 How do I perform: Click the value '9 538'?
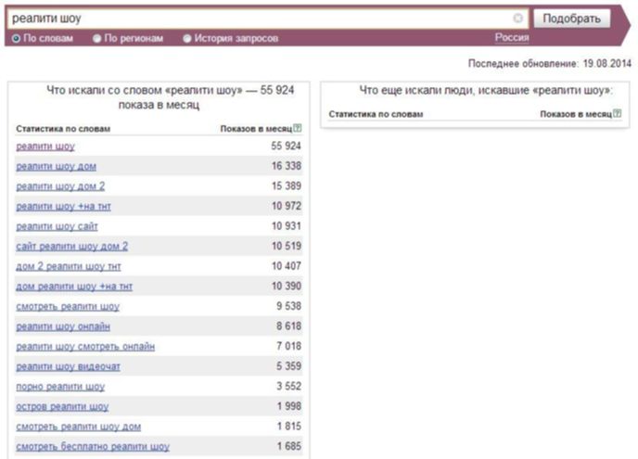click(289, 306)
